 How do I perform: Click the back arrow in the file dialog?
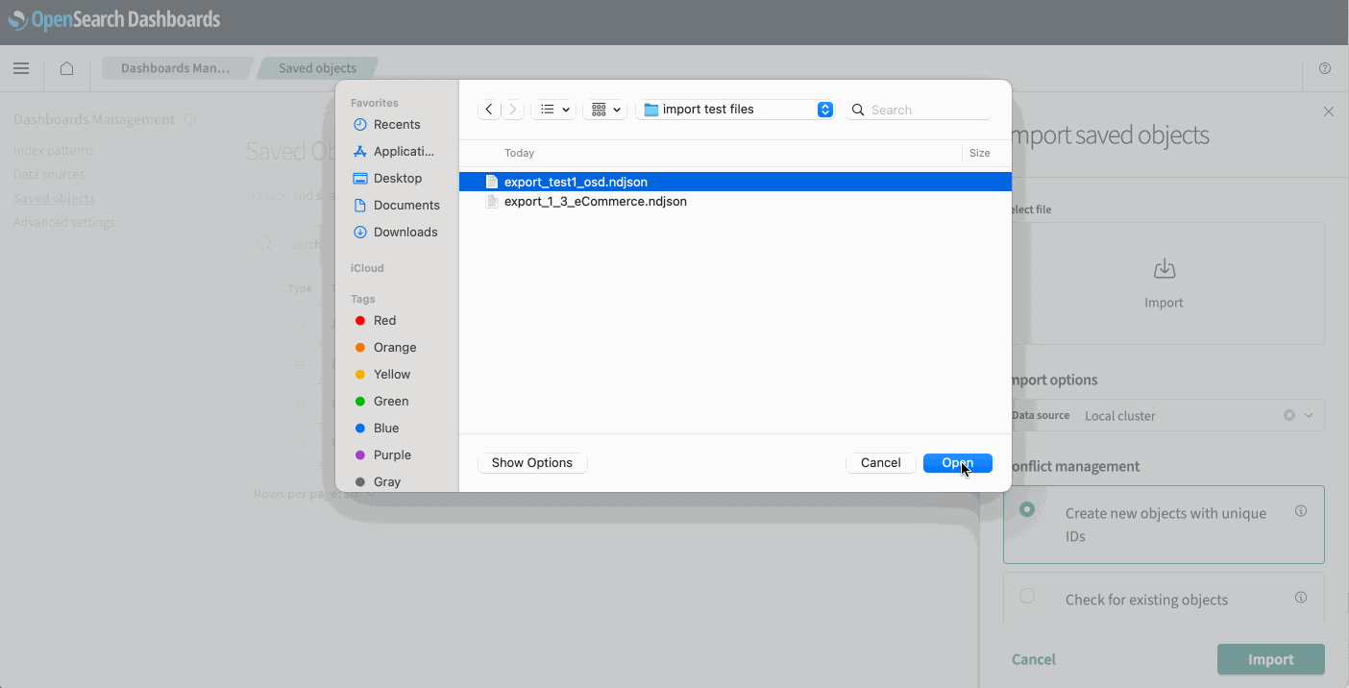(488, 109)
